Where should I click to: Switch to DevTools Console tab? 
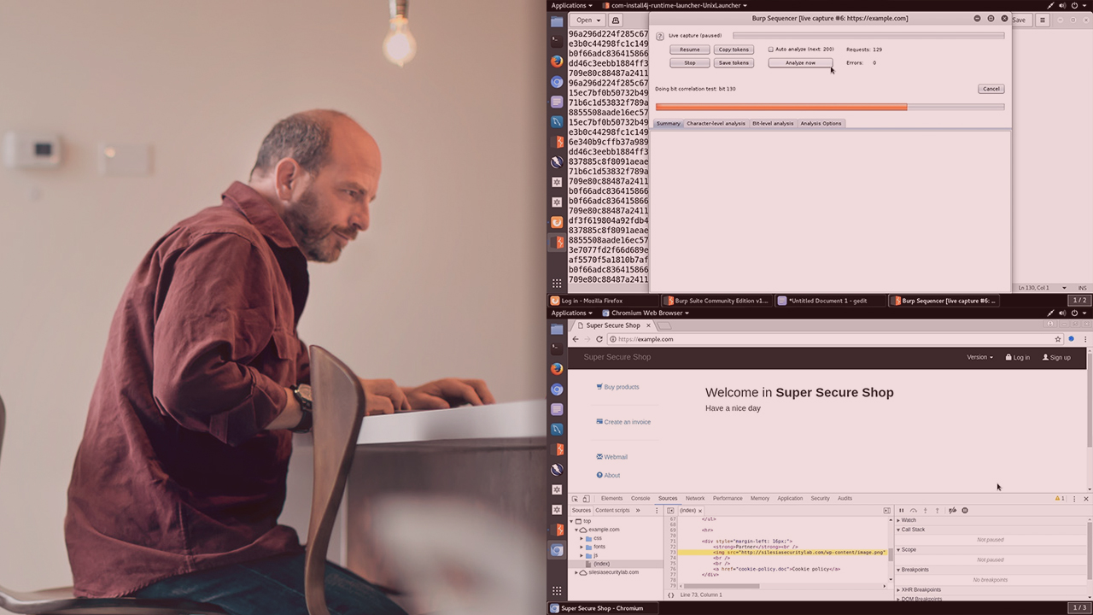[x=640, y=498]
